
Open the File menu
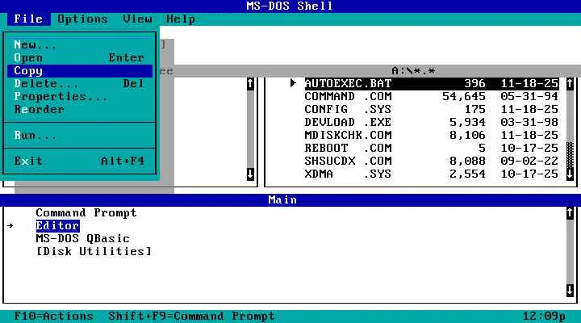pyautogui.click(x=28, y=19)
